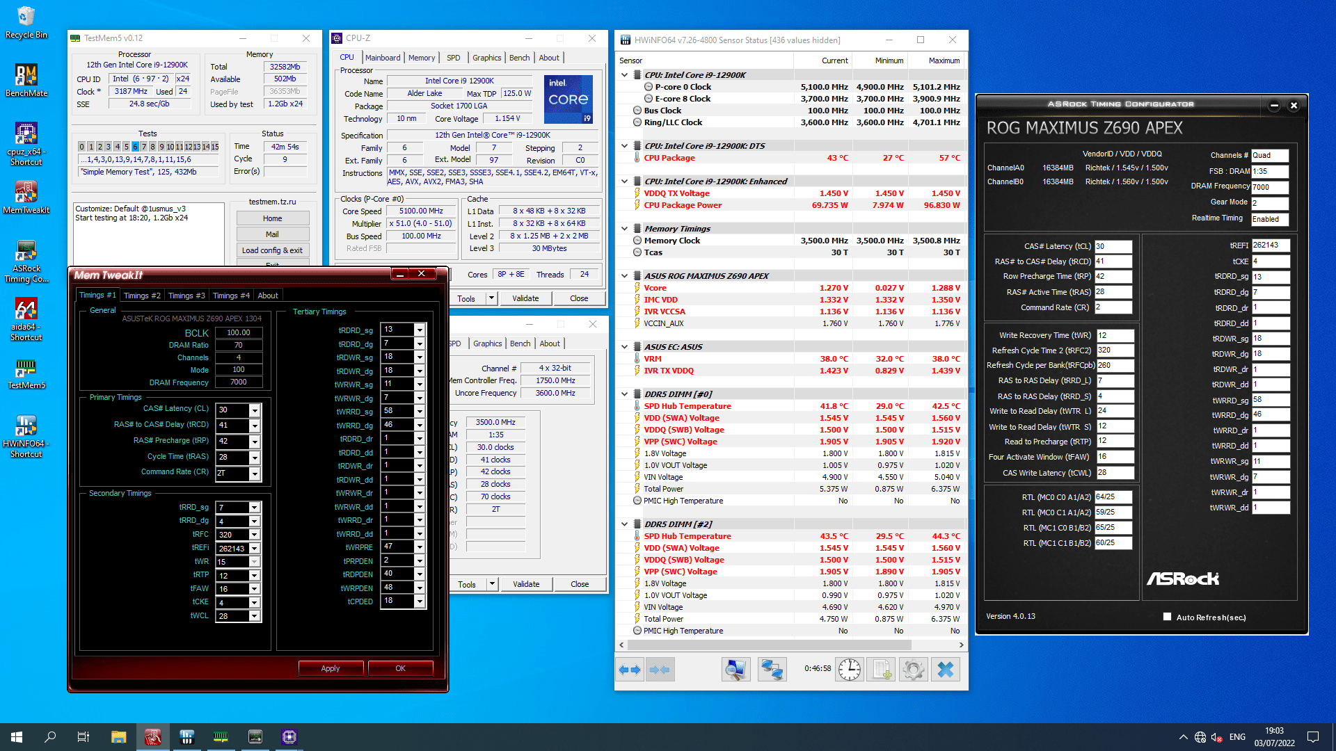Open HWiNFO sensor summary magnifier icon
1336x751 pixels.
pos(735,670)
